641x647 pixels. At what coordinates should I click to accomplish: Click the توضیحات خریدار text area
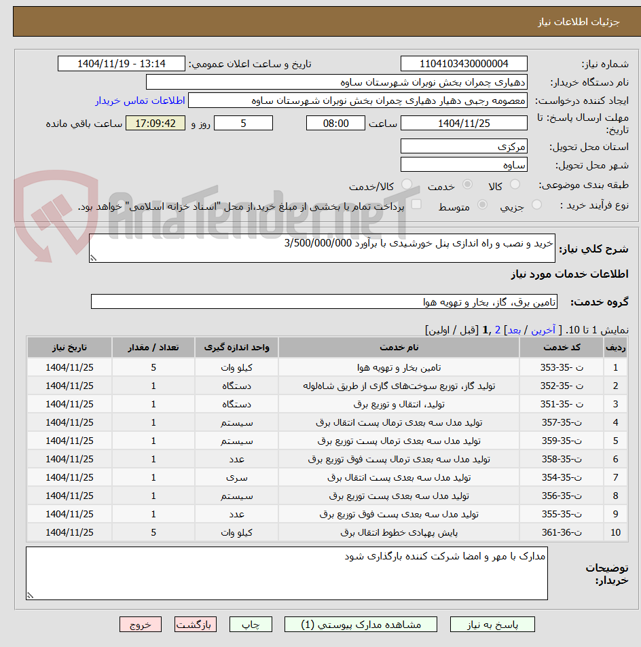[287, 573]
